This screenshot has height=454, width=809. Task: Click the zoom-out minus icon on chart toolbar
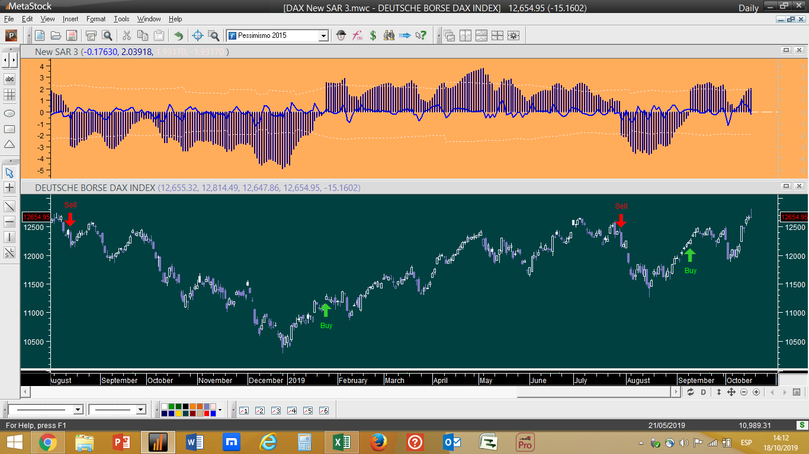[x=744, y=392]
